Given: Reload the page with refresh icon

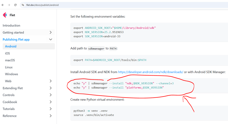Looking at the screenshot, I should click(x=15, y=5).
